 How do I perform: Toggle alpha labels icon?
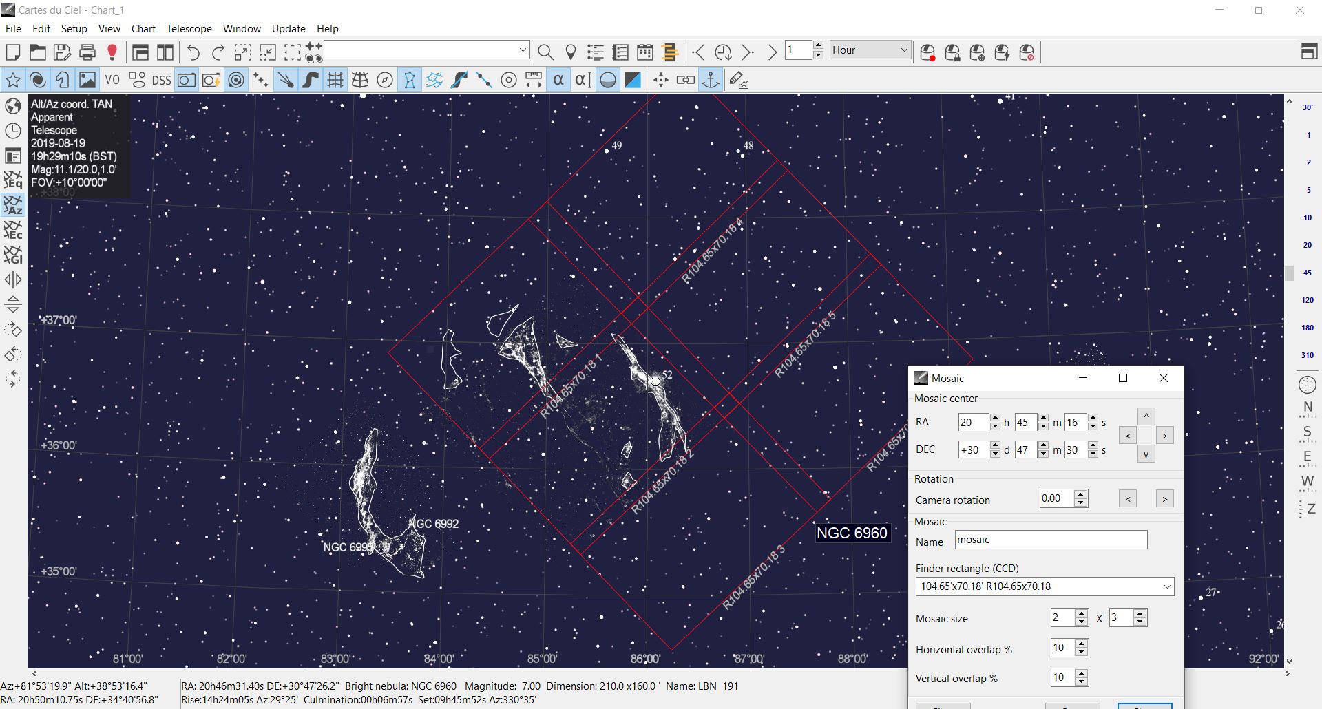click(558, 81)
